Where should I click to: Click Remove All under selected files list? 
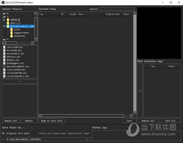point(11,121)
